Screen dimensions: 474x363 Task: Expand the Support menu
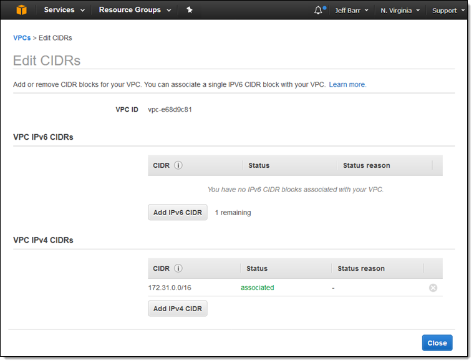click(x=448, y=11)
